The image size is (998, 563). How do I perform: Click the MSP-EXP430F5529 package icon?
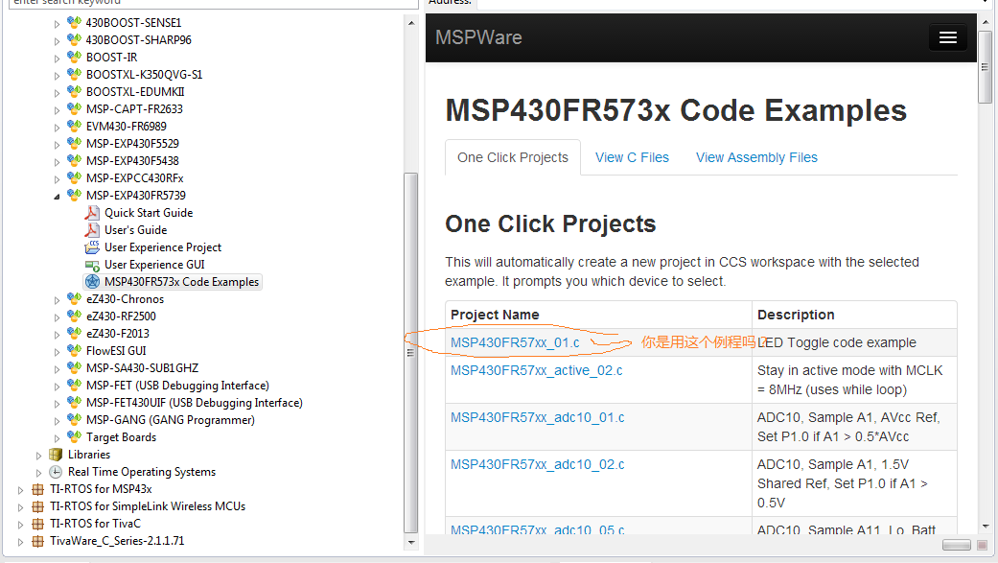pyautogui.click(x=75, y=143)
